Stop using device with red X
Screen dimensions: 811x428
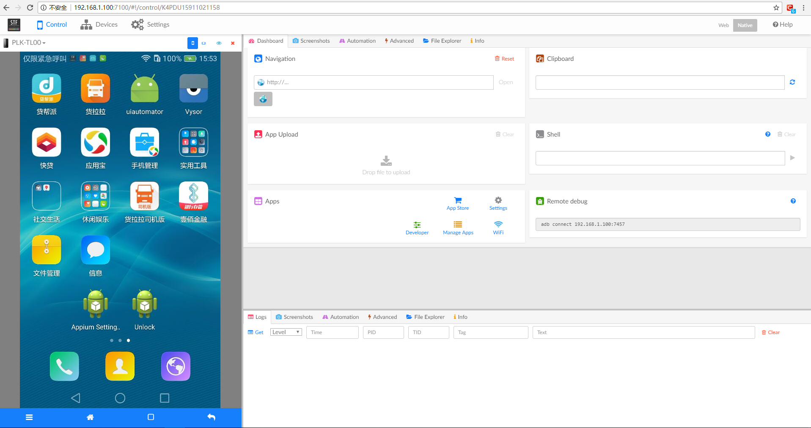click(233, 43)
